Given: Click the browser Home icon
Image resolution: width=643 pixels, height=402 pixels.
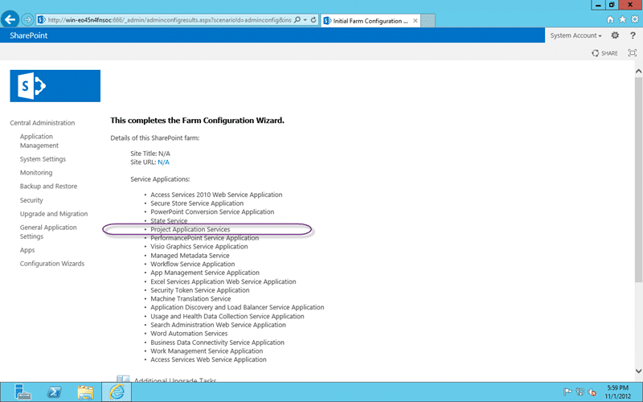Looking at the screenshot, I should pyautogui.click(x=610, y=19).
